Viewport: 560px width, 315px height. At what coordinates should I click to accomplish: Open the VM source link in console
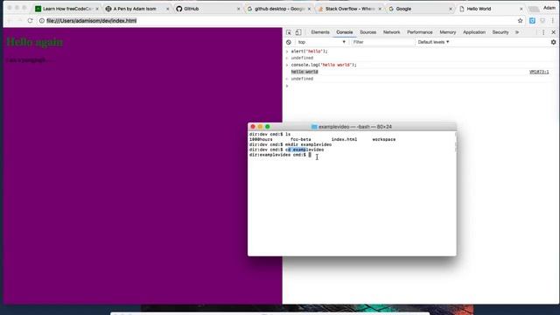pos(539,72)
